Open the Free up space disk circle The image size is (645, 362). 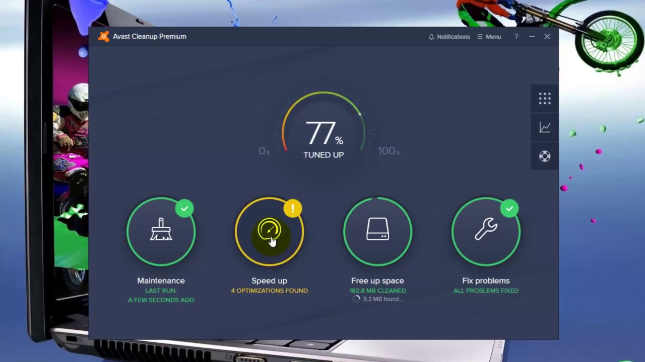(x=378, y=231)
